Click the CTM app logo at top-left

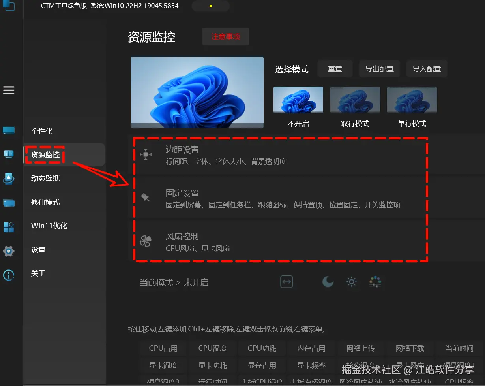click(x=8, y=5)
